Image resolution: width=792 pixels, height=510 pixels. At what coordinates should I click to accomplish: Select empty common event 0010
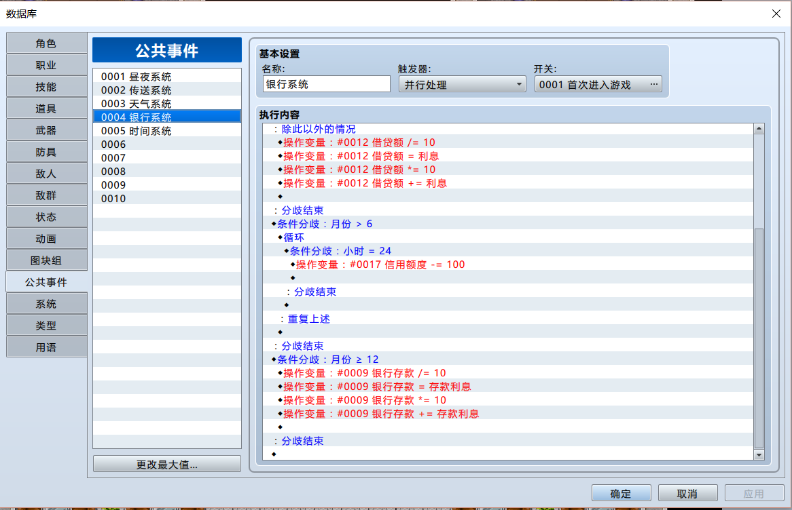tap(166, 199)
